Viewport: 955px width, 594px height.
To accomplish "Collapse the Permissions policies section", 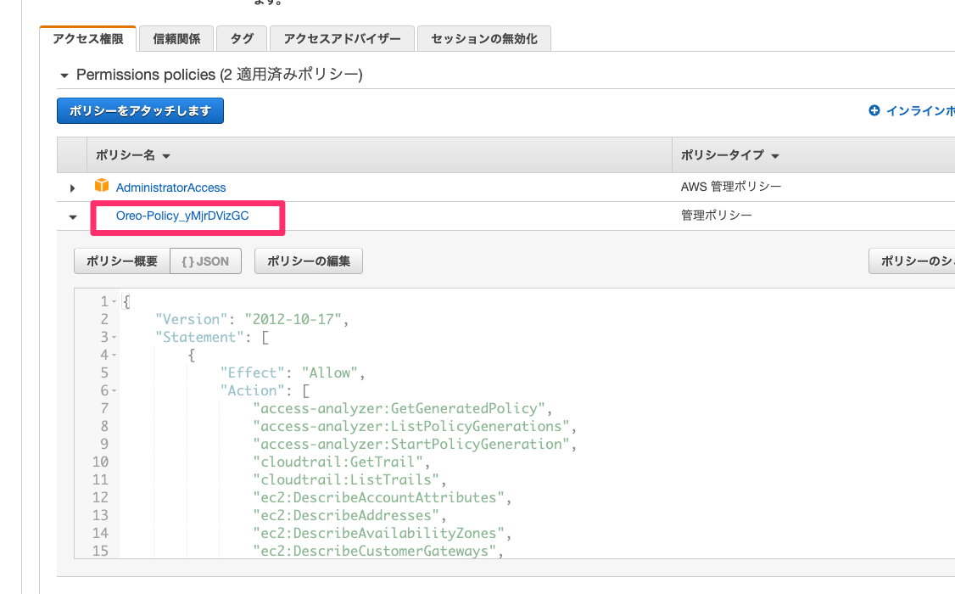I will (64, 76).
